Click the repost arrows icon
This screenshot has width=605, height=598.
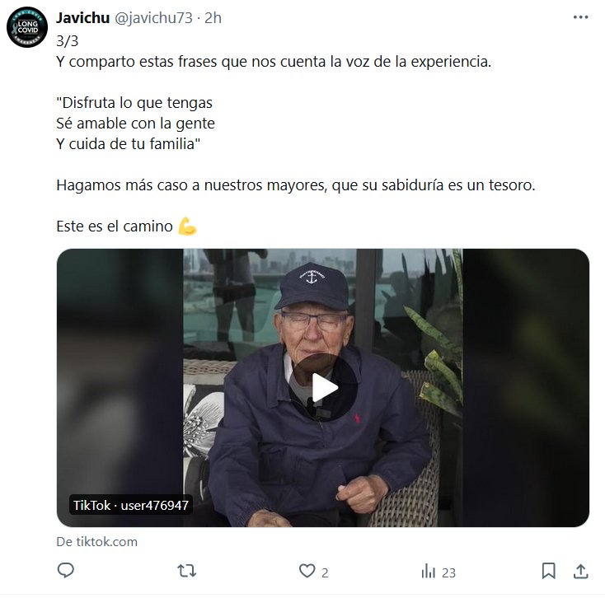click(x=187, y=571)
